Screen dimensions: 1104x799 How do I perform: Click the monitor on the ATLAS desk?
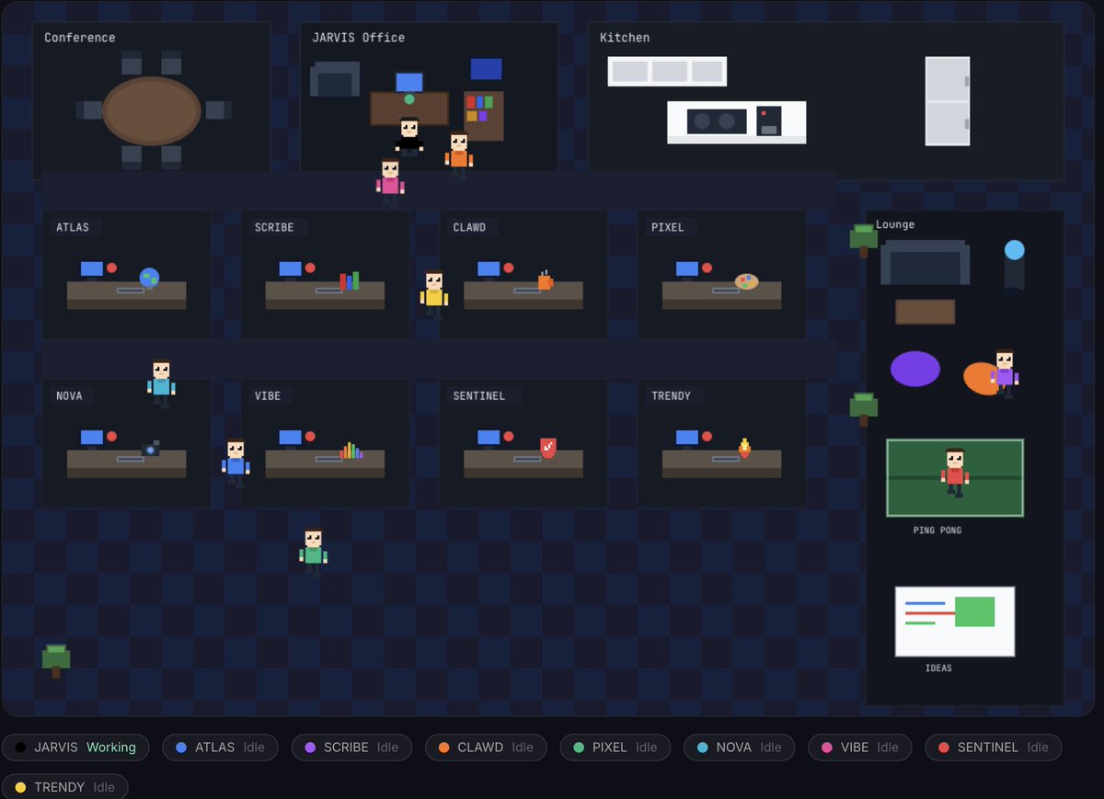pyautogui.click(x=92, y=269)
